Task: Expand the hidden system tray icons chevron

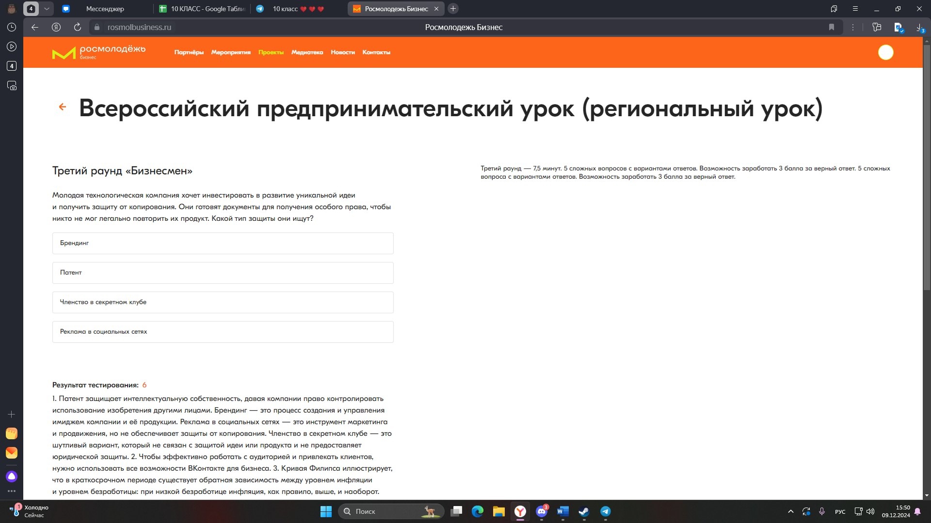Action: [x=790, y=511]
